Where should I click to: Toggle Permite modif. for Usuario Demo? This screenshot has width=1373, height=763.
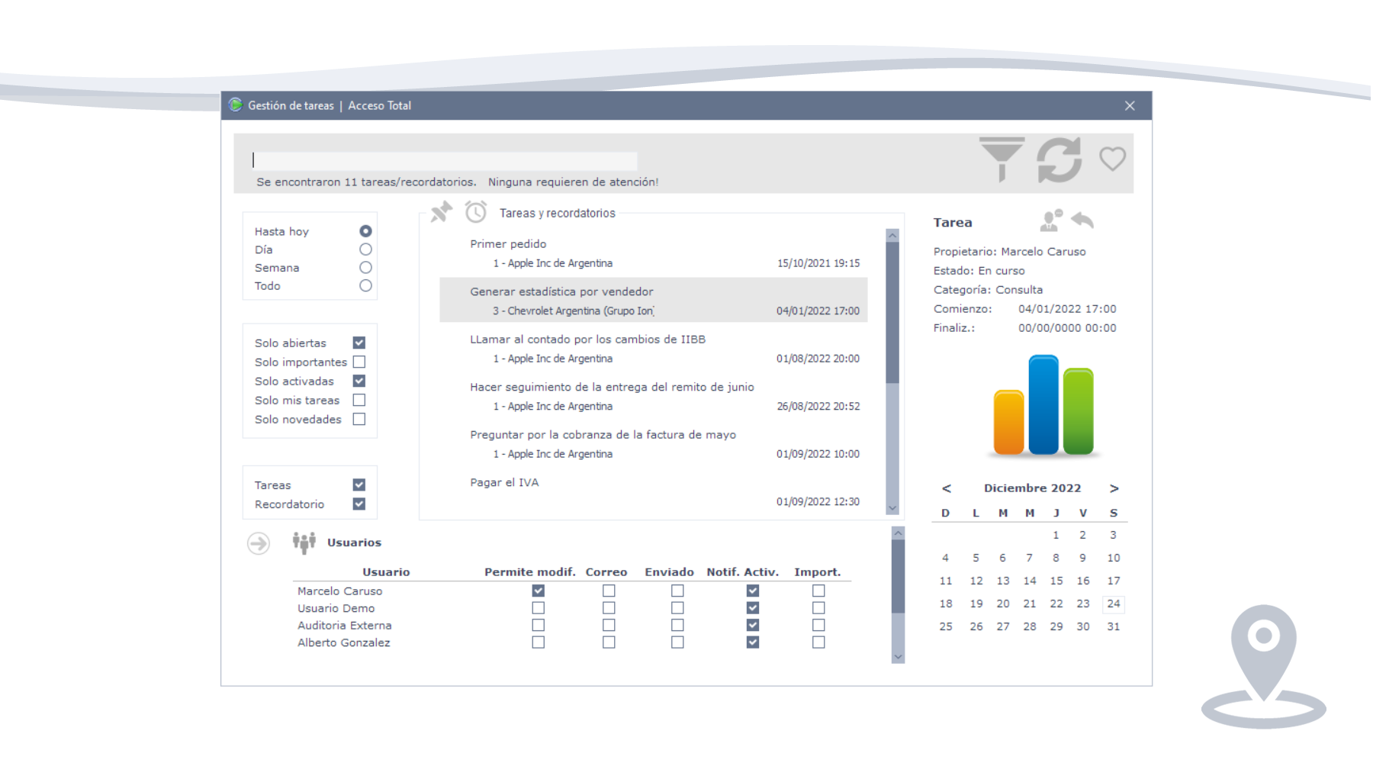click(539, 608)
